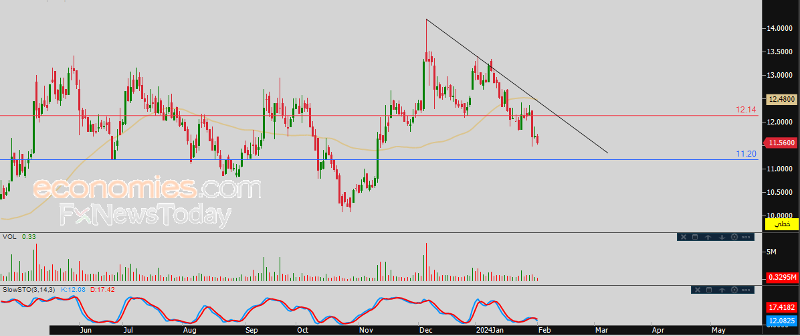Click the K:12.08 stochastic value
Viewport: 800px width, 336px height.
pos(72,290)
